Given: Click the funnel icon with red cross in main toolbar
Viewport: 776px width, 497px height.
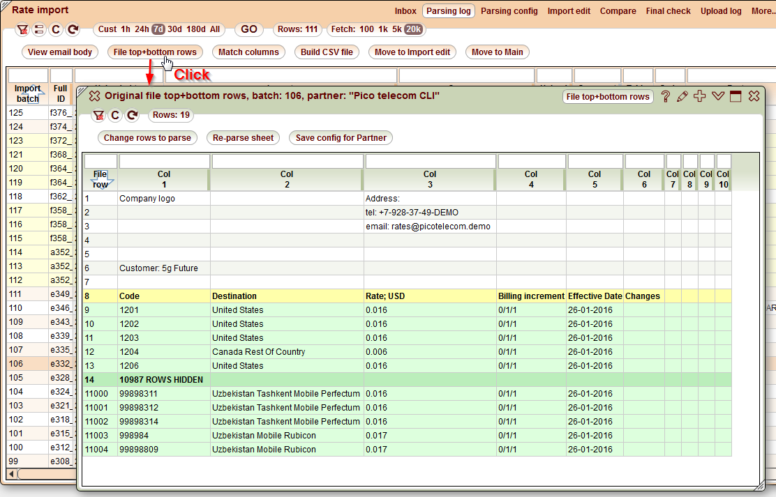Looking at the screenshot, I should (23, 29).
